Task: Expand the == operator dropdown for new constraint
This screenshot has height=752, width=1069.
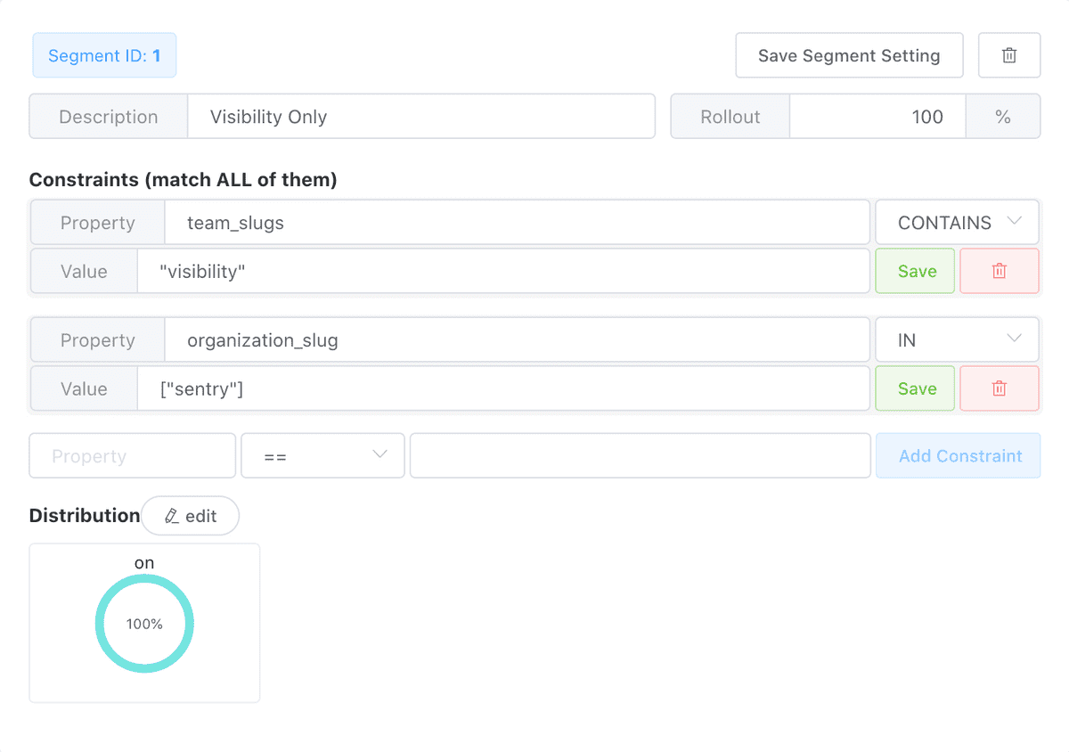Action: 322,456
